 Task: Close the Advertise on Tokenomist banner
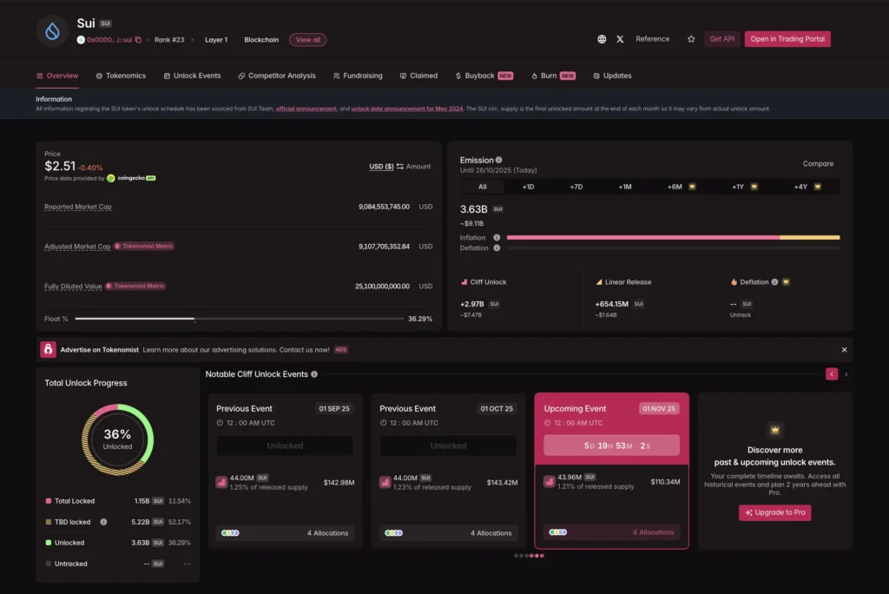(x=844, y=349)
